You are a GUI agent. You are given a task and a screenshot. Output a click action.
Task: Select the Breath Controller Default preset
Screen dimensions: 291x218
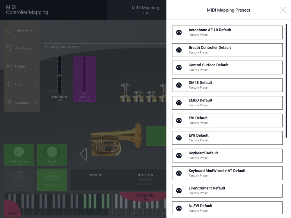pyautogui.click(x=227, y=50)
